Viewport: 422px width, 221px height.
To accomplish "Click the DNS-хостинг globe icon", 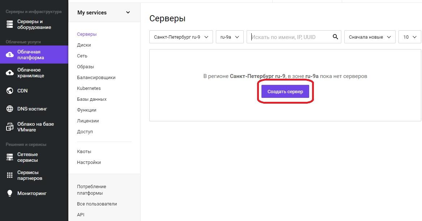I will tap(10, 109).
